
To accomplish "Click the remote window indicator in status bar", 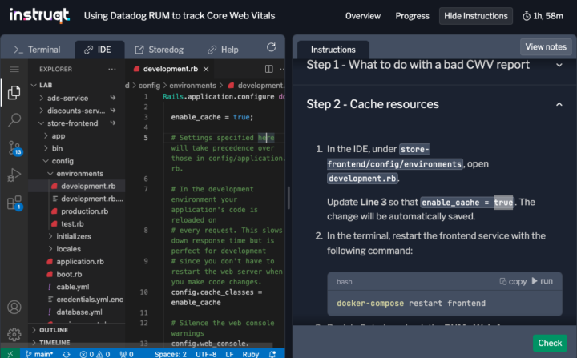I will click(10, 354).
